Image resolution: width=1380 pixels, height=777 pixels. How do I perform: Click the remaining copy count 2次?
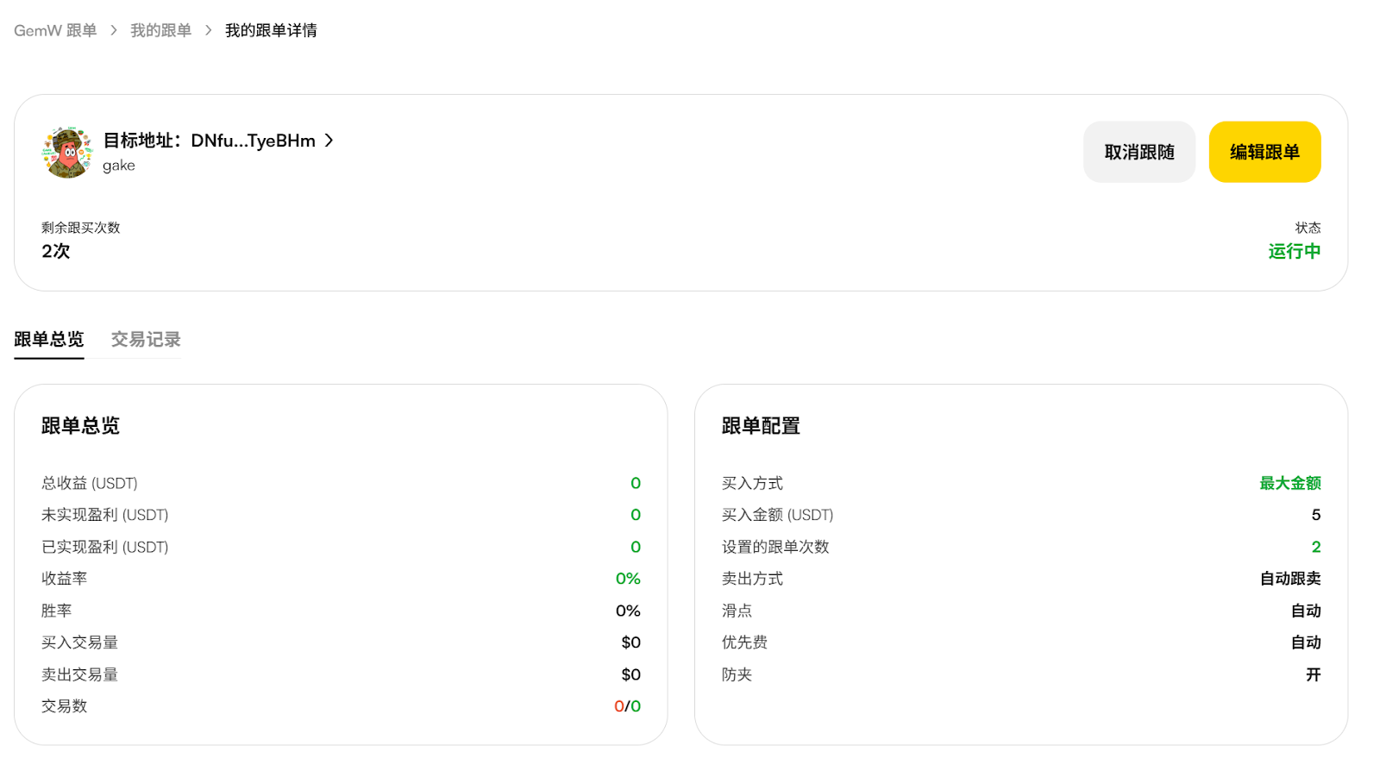pos(56,251)
